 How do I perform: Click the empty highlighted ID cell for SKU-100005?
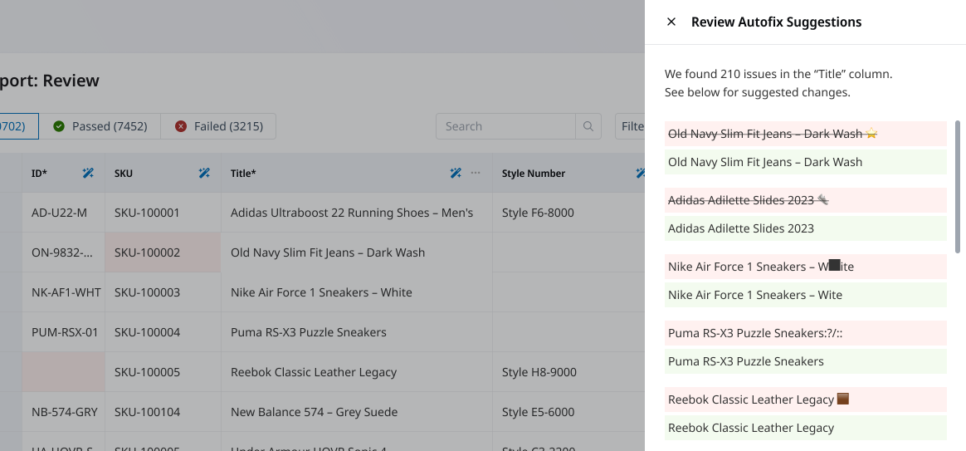coord(63,372)
